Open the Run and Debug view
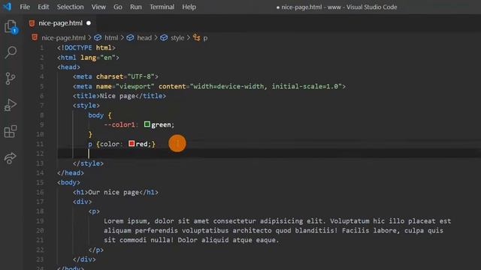This screenshot has height=270, width=481. click(11, 105)
